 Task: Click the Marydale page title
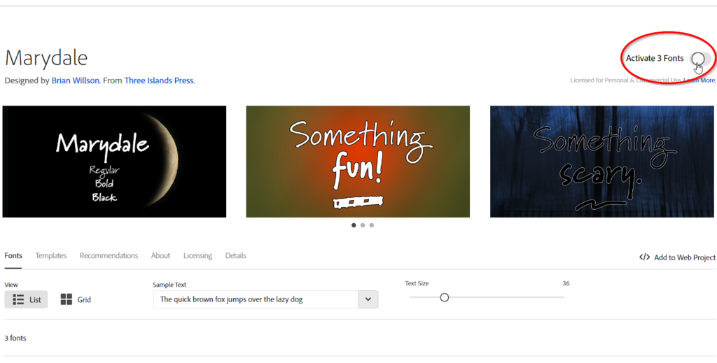[46, 59]
